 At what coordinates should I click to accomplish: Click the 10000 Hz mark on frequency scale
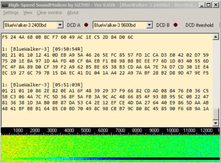172,131
